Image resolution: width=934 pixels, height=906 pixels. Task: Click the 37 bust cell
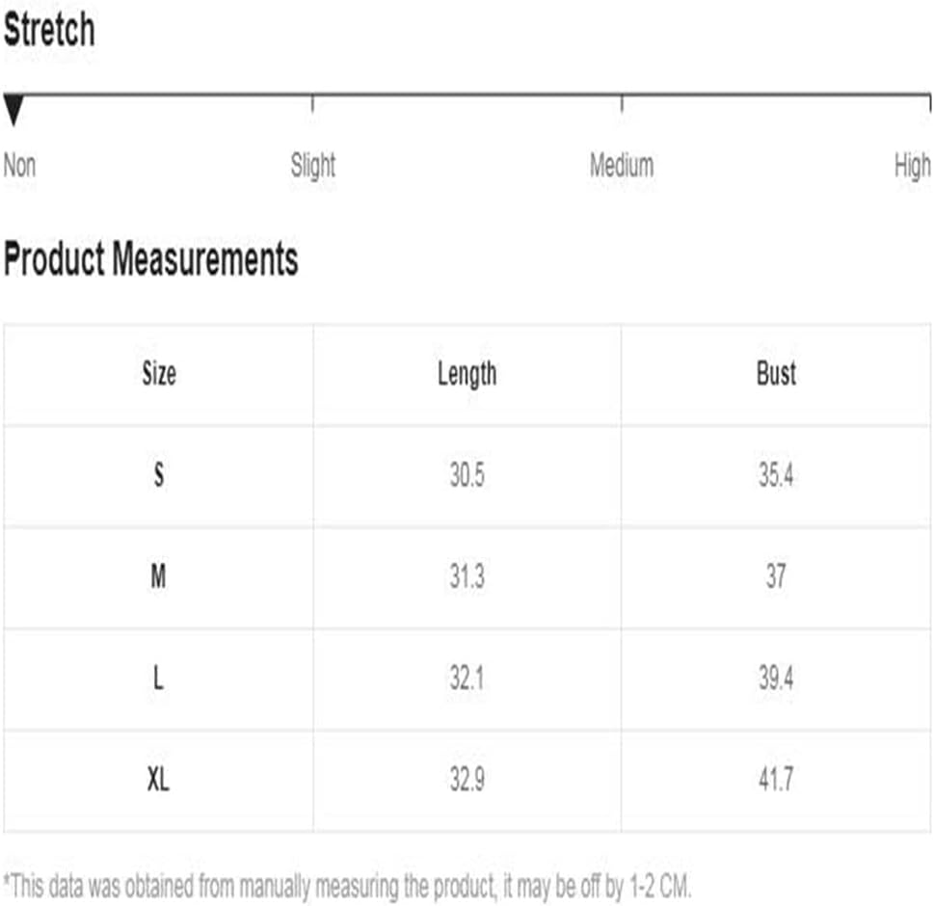pos(776,576)
